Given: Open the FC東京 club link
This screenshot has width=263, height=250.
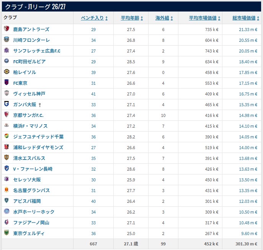Looking at the screenshot, I should pyautogui.click(x=20, y=83).
